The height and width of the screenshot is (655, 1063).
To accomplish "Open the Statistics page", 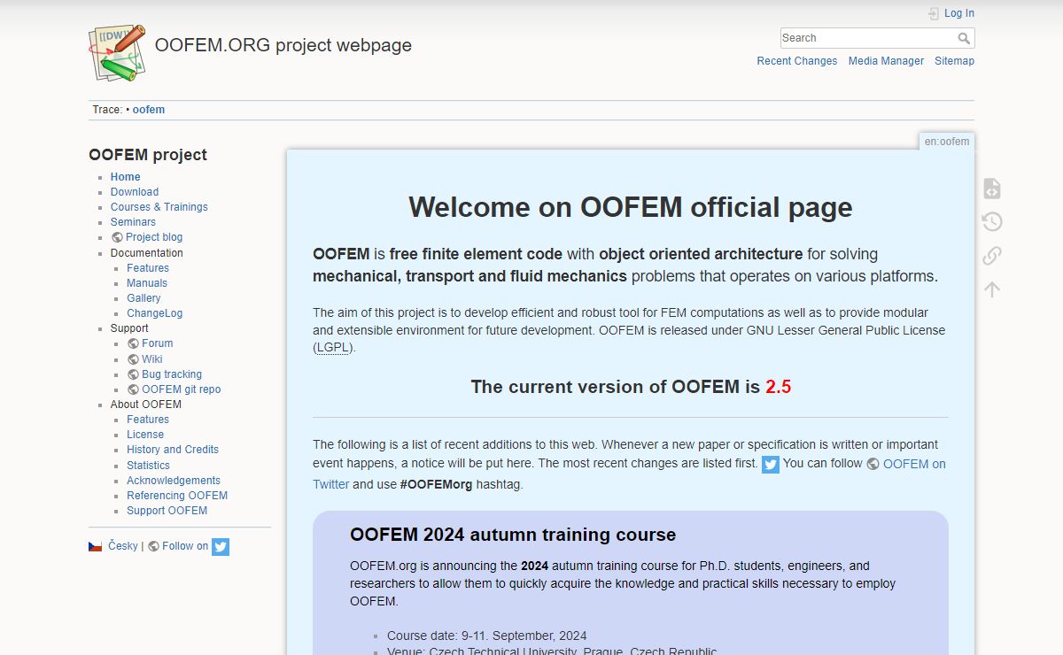I will click(148, 466).
